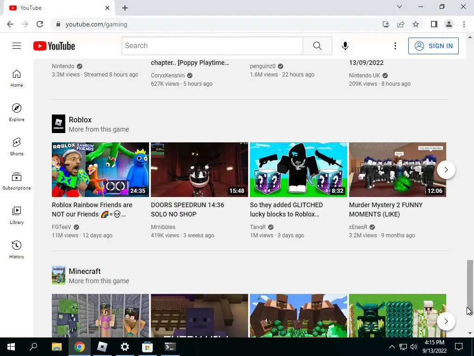Play Roblox Rainbow Friends thumbnail 24:35
This screenshot has height=356, width=474.
tap(100, 170)
